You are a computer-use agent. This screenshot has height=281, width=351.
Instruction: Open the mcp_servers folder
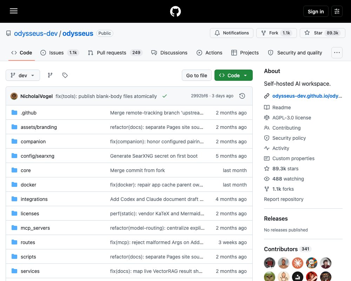coord(35,228)
